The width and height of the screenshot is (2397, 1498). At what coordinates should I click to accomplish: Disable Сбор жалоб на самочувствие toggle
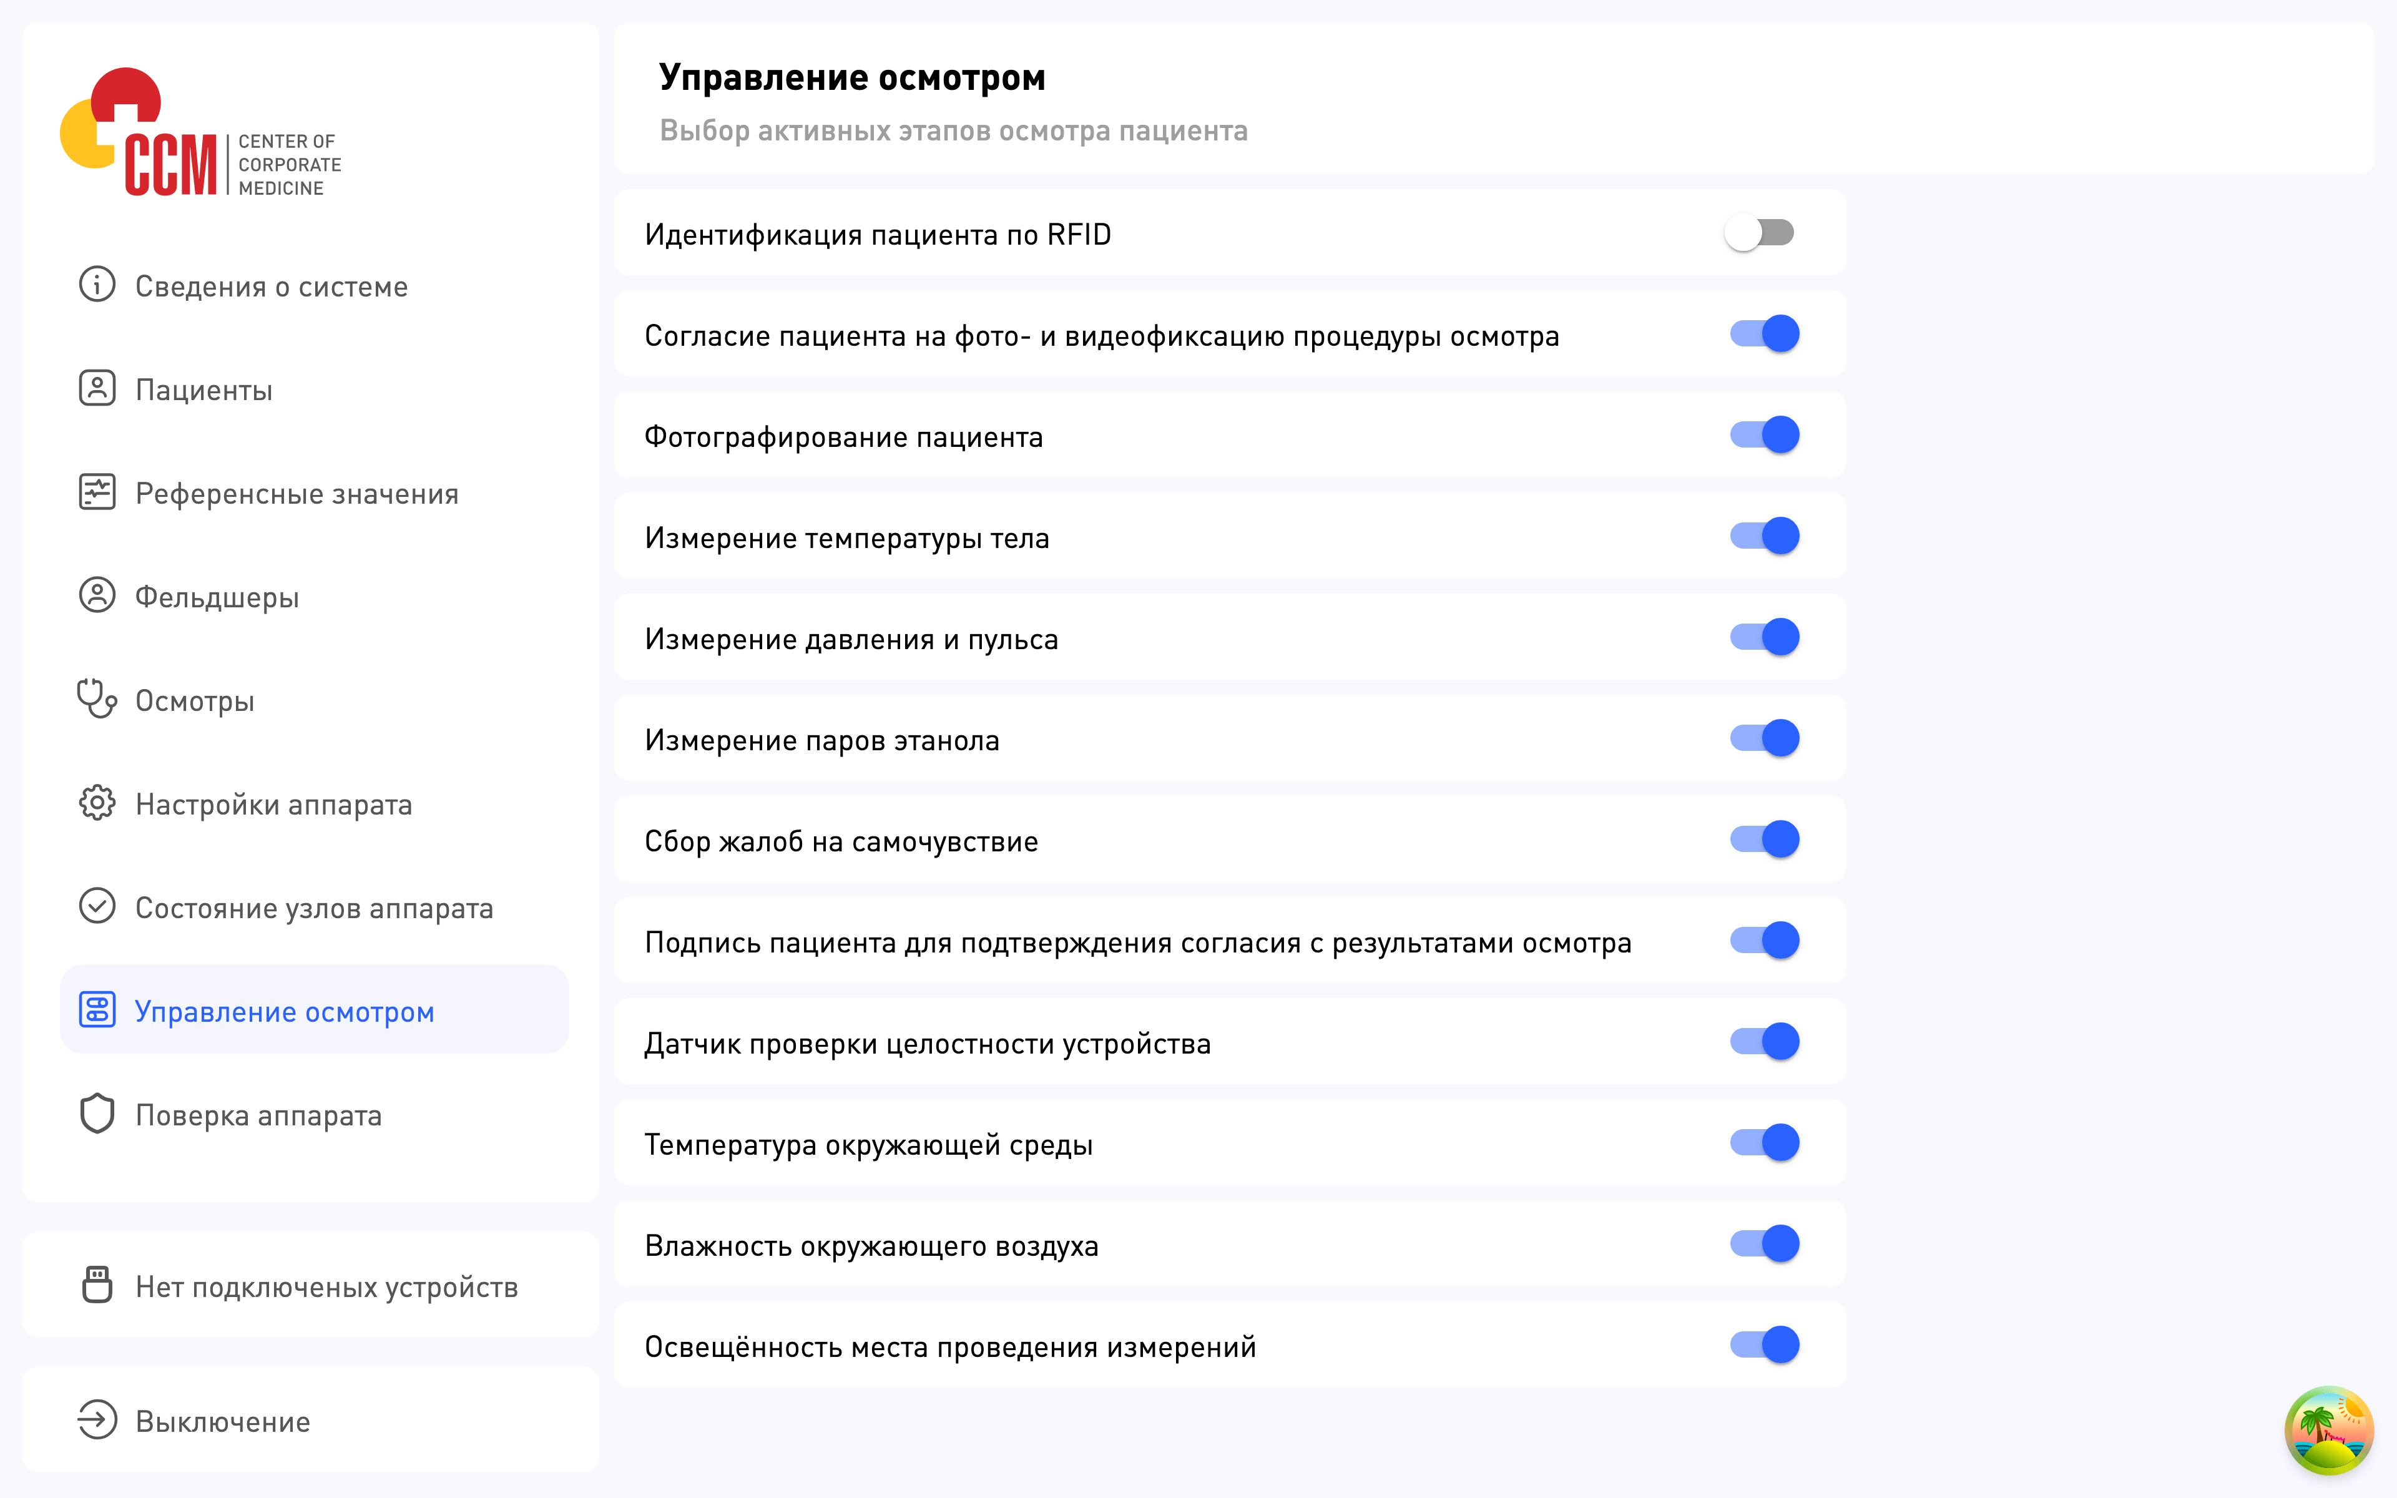click(1764, 839)
